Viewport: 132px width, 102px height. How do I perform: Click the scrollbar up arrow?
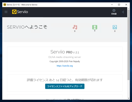pyautogui.click(x=128, y=8)
